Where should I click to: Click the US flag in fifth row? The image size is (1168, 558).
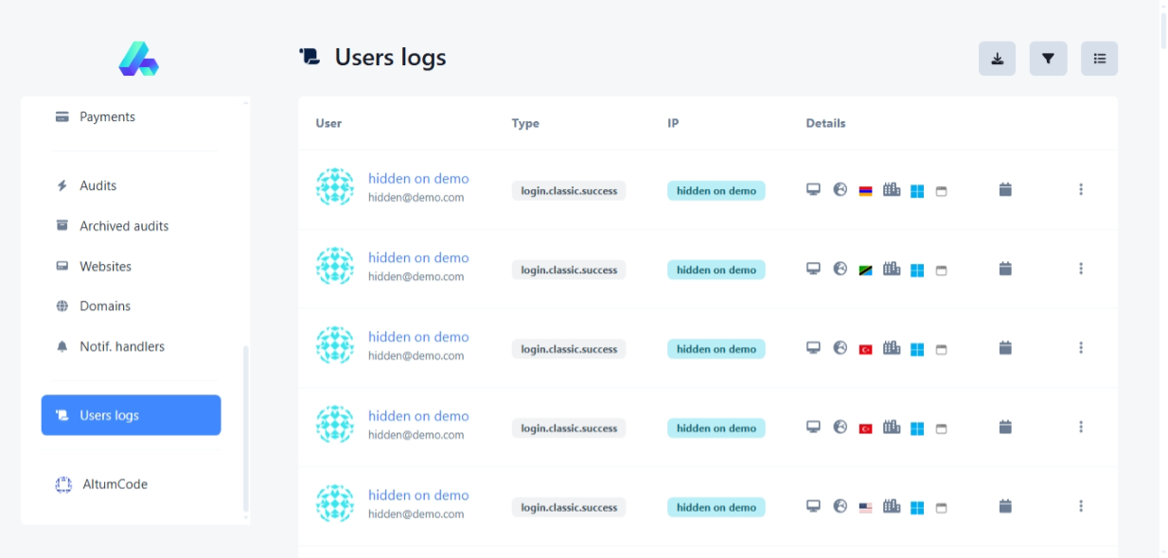(x=865, y=507)
